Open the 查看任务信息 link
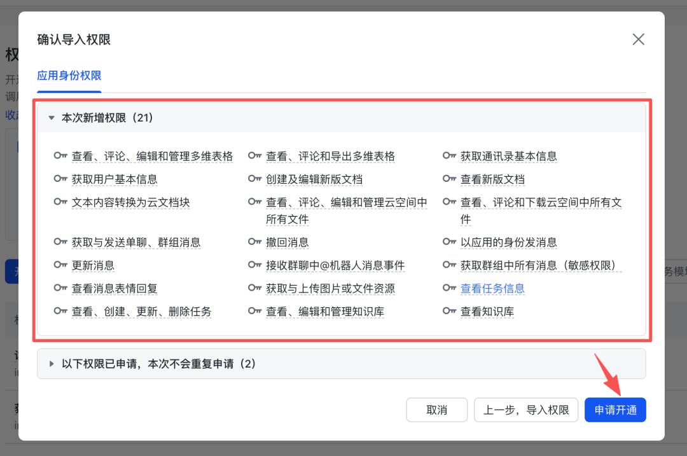Viewport: 687px width, 456px height. [x=493, y=288]
